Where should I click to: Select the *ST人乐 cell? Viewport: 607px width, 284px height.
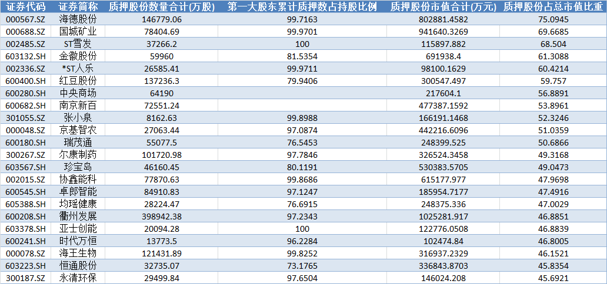point(78,69)
